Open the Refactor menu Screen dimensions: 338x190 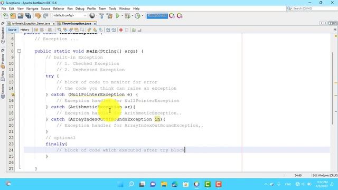[59, 8]
